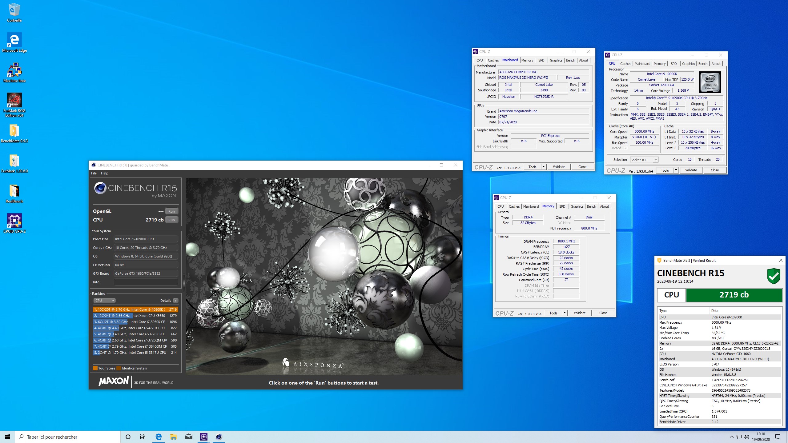This screenshot has width=788, height=443.
Task: Switch to CPU-Z taskbar icon
Action: click(203, 437)
